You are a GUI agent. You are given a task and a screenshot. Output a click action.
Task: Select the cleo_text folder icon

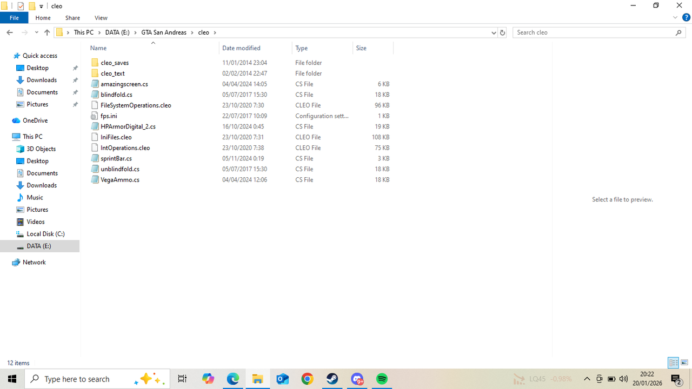[x=95, y=73]
